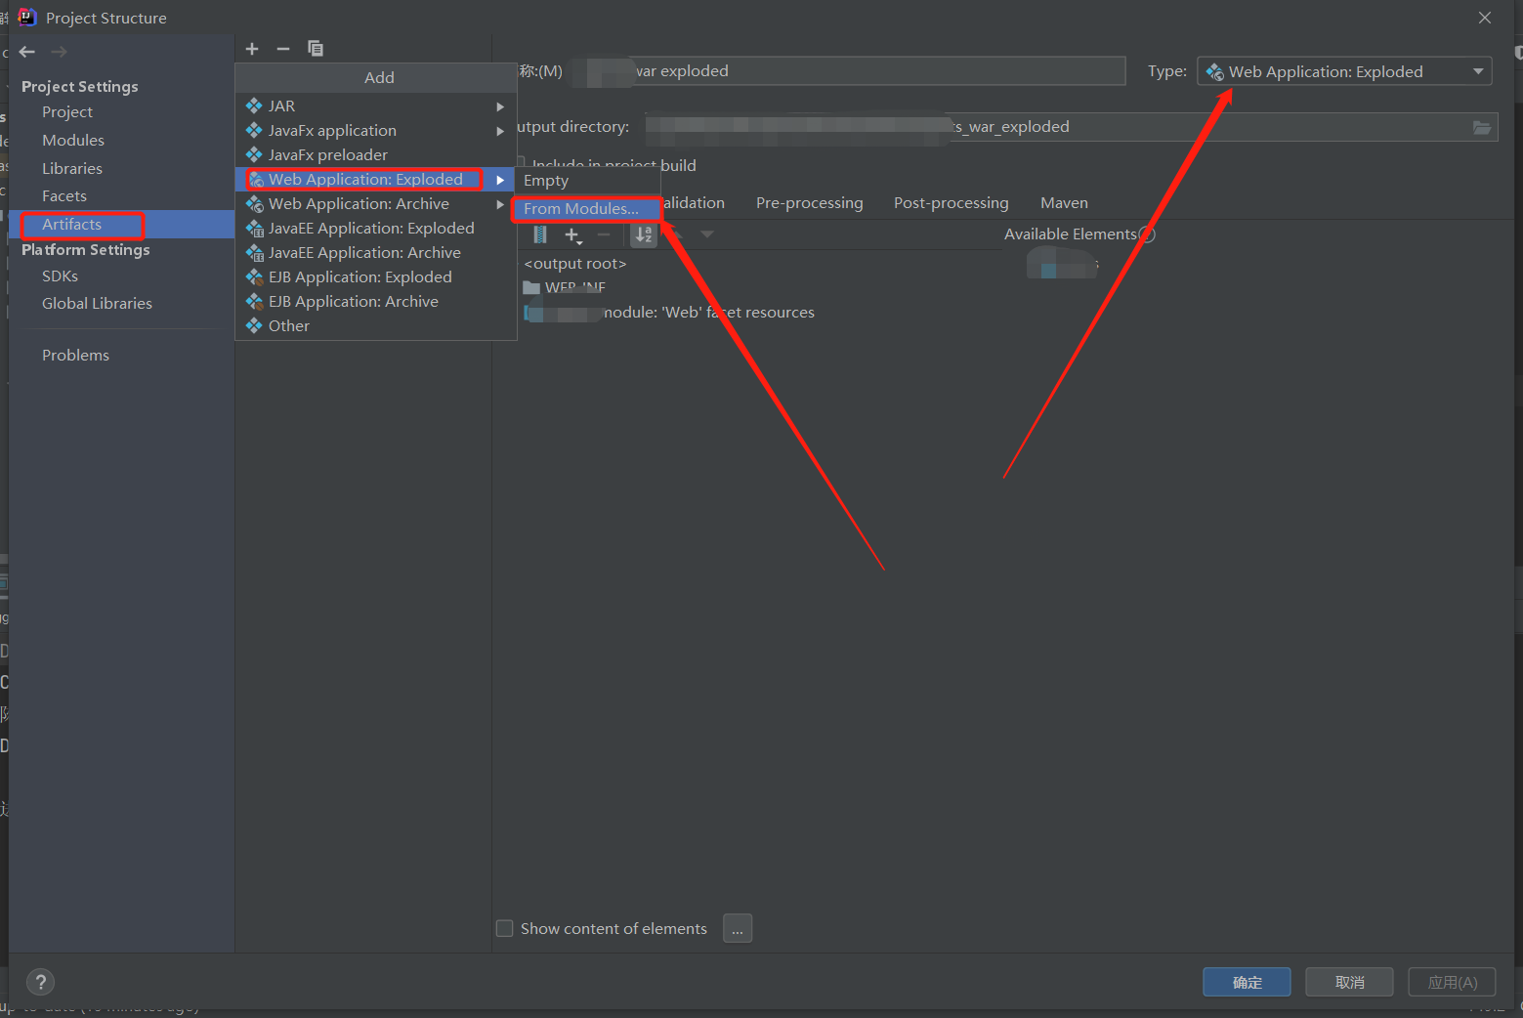Click the back navigation arrow

27,52
